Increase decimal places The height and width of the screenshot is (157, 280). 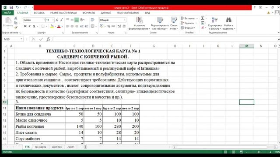click(x=119, y=26)
